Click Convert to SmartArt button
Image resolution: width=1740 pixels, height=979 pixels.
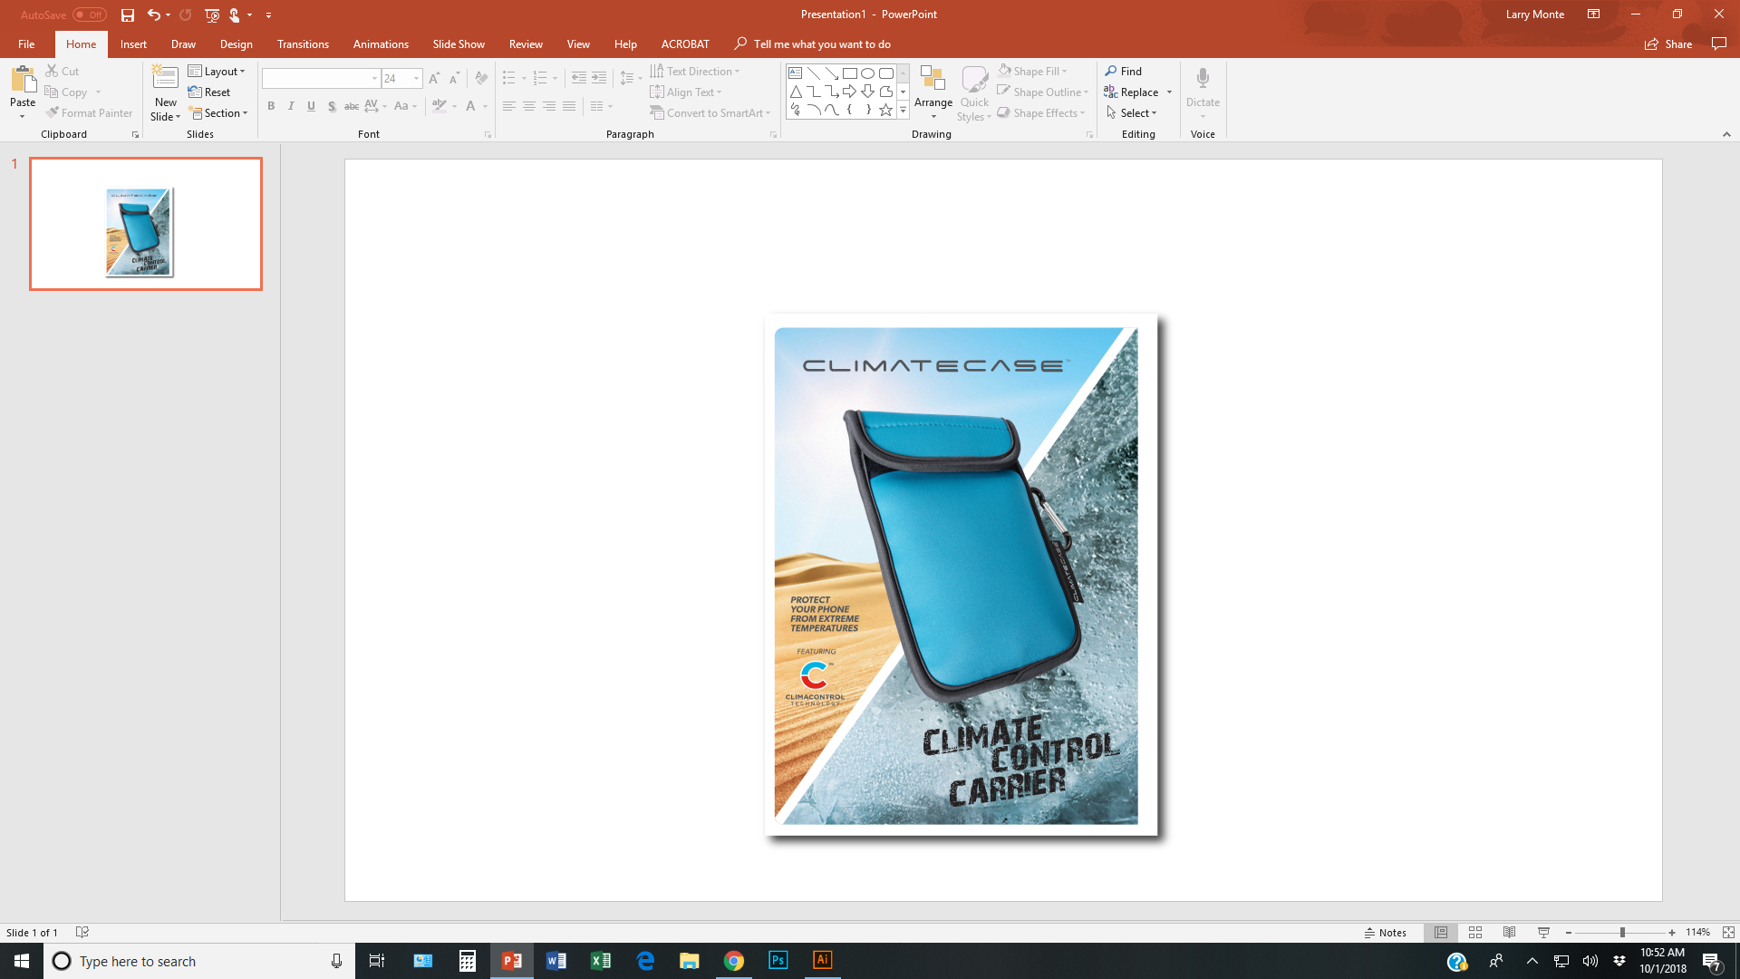click(710, 112)
